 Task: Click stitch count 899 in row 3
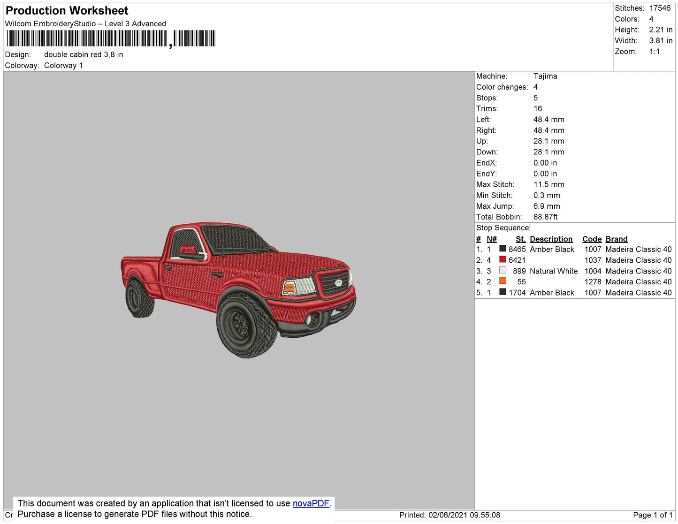pyautogui.click(x=519, y=271)
